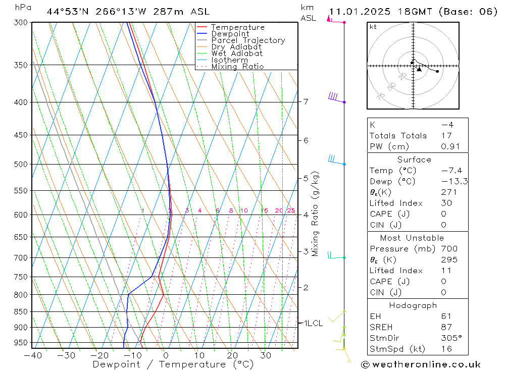
Task: Click the hodograph 75 ring label
Action: point(380,96)
